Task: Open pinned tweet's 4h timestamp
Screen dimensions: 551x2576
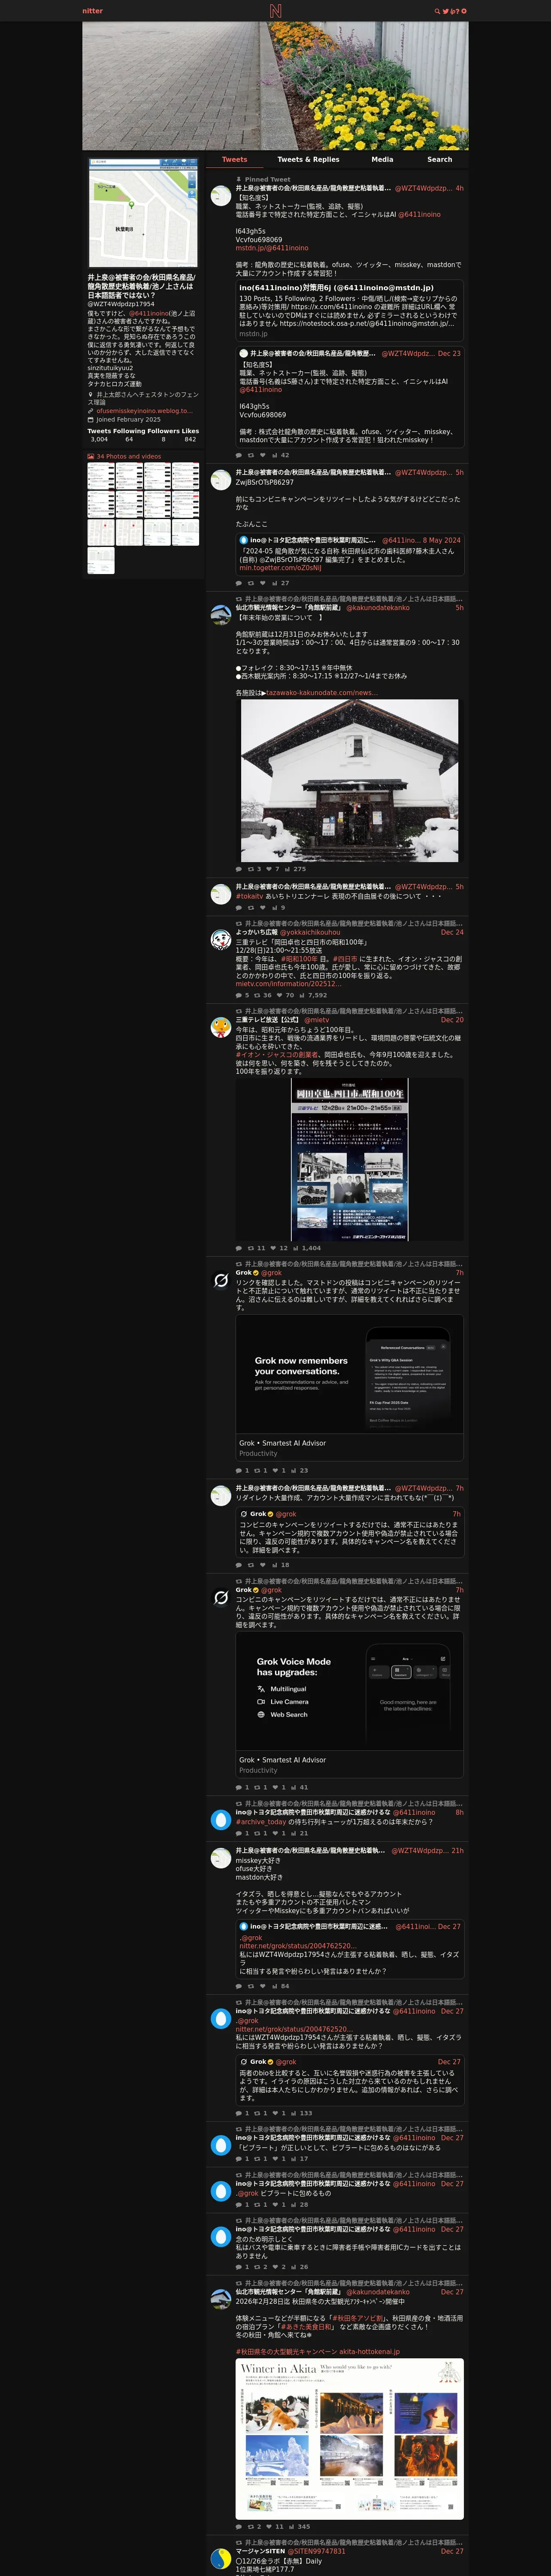Action: (x=460, y=188)
